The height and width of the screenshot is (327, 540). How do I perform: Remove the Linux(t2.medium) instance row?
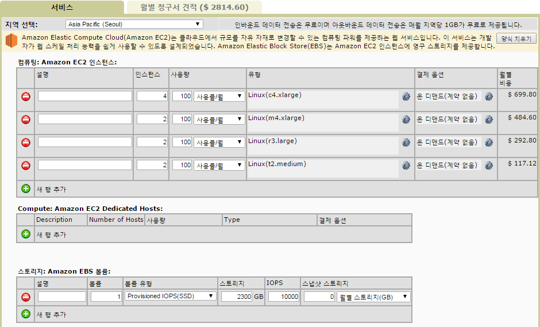[x=26, y=166]
